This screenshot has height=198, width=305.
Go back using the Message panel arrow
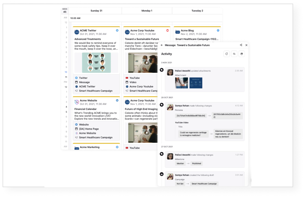point(162,45)
